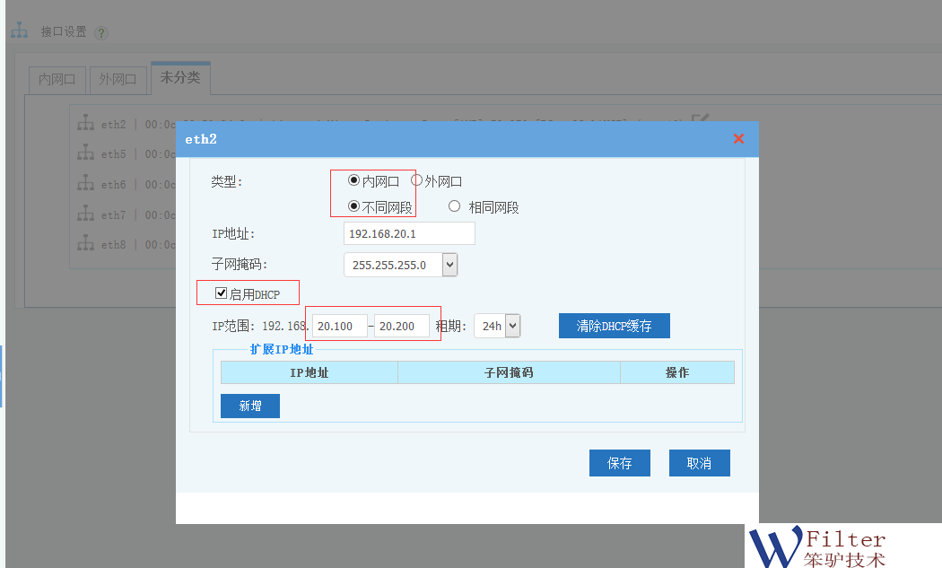Open the 租期 lease time dropdown

click(x=513, y=326)
